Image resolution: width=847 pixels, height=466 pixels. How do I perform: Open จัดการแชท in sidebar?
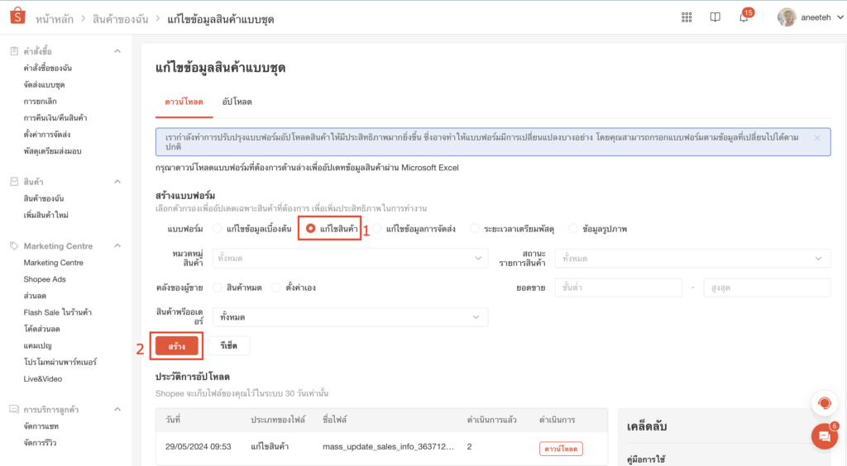pyautogui.click(x=41, y=426)
